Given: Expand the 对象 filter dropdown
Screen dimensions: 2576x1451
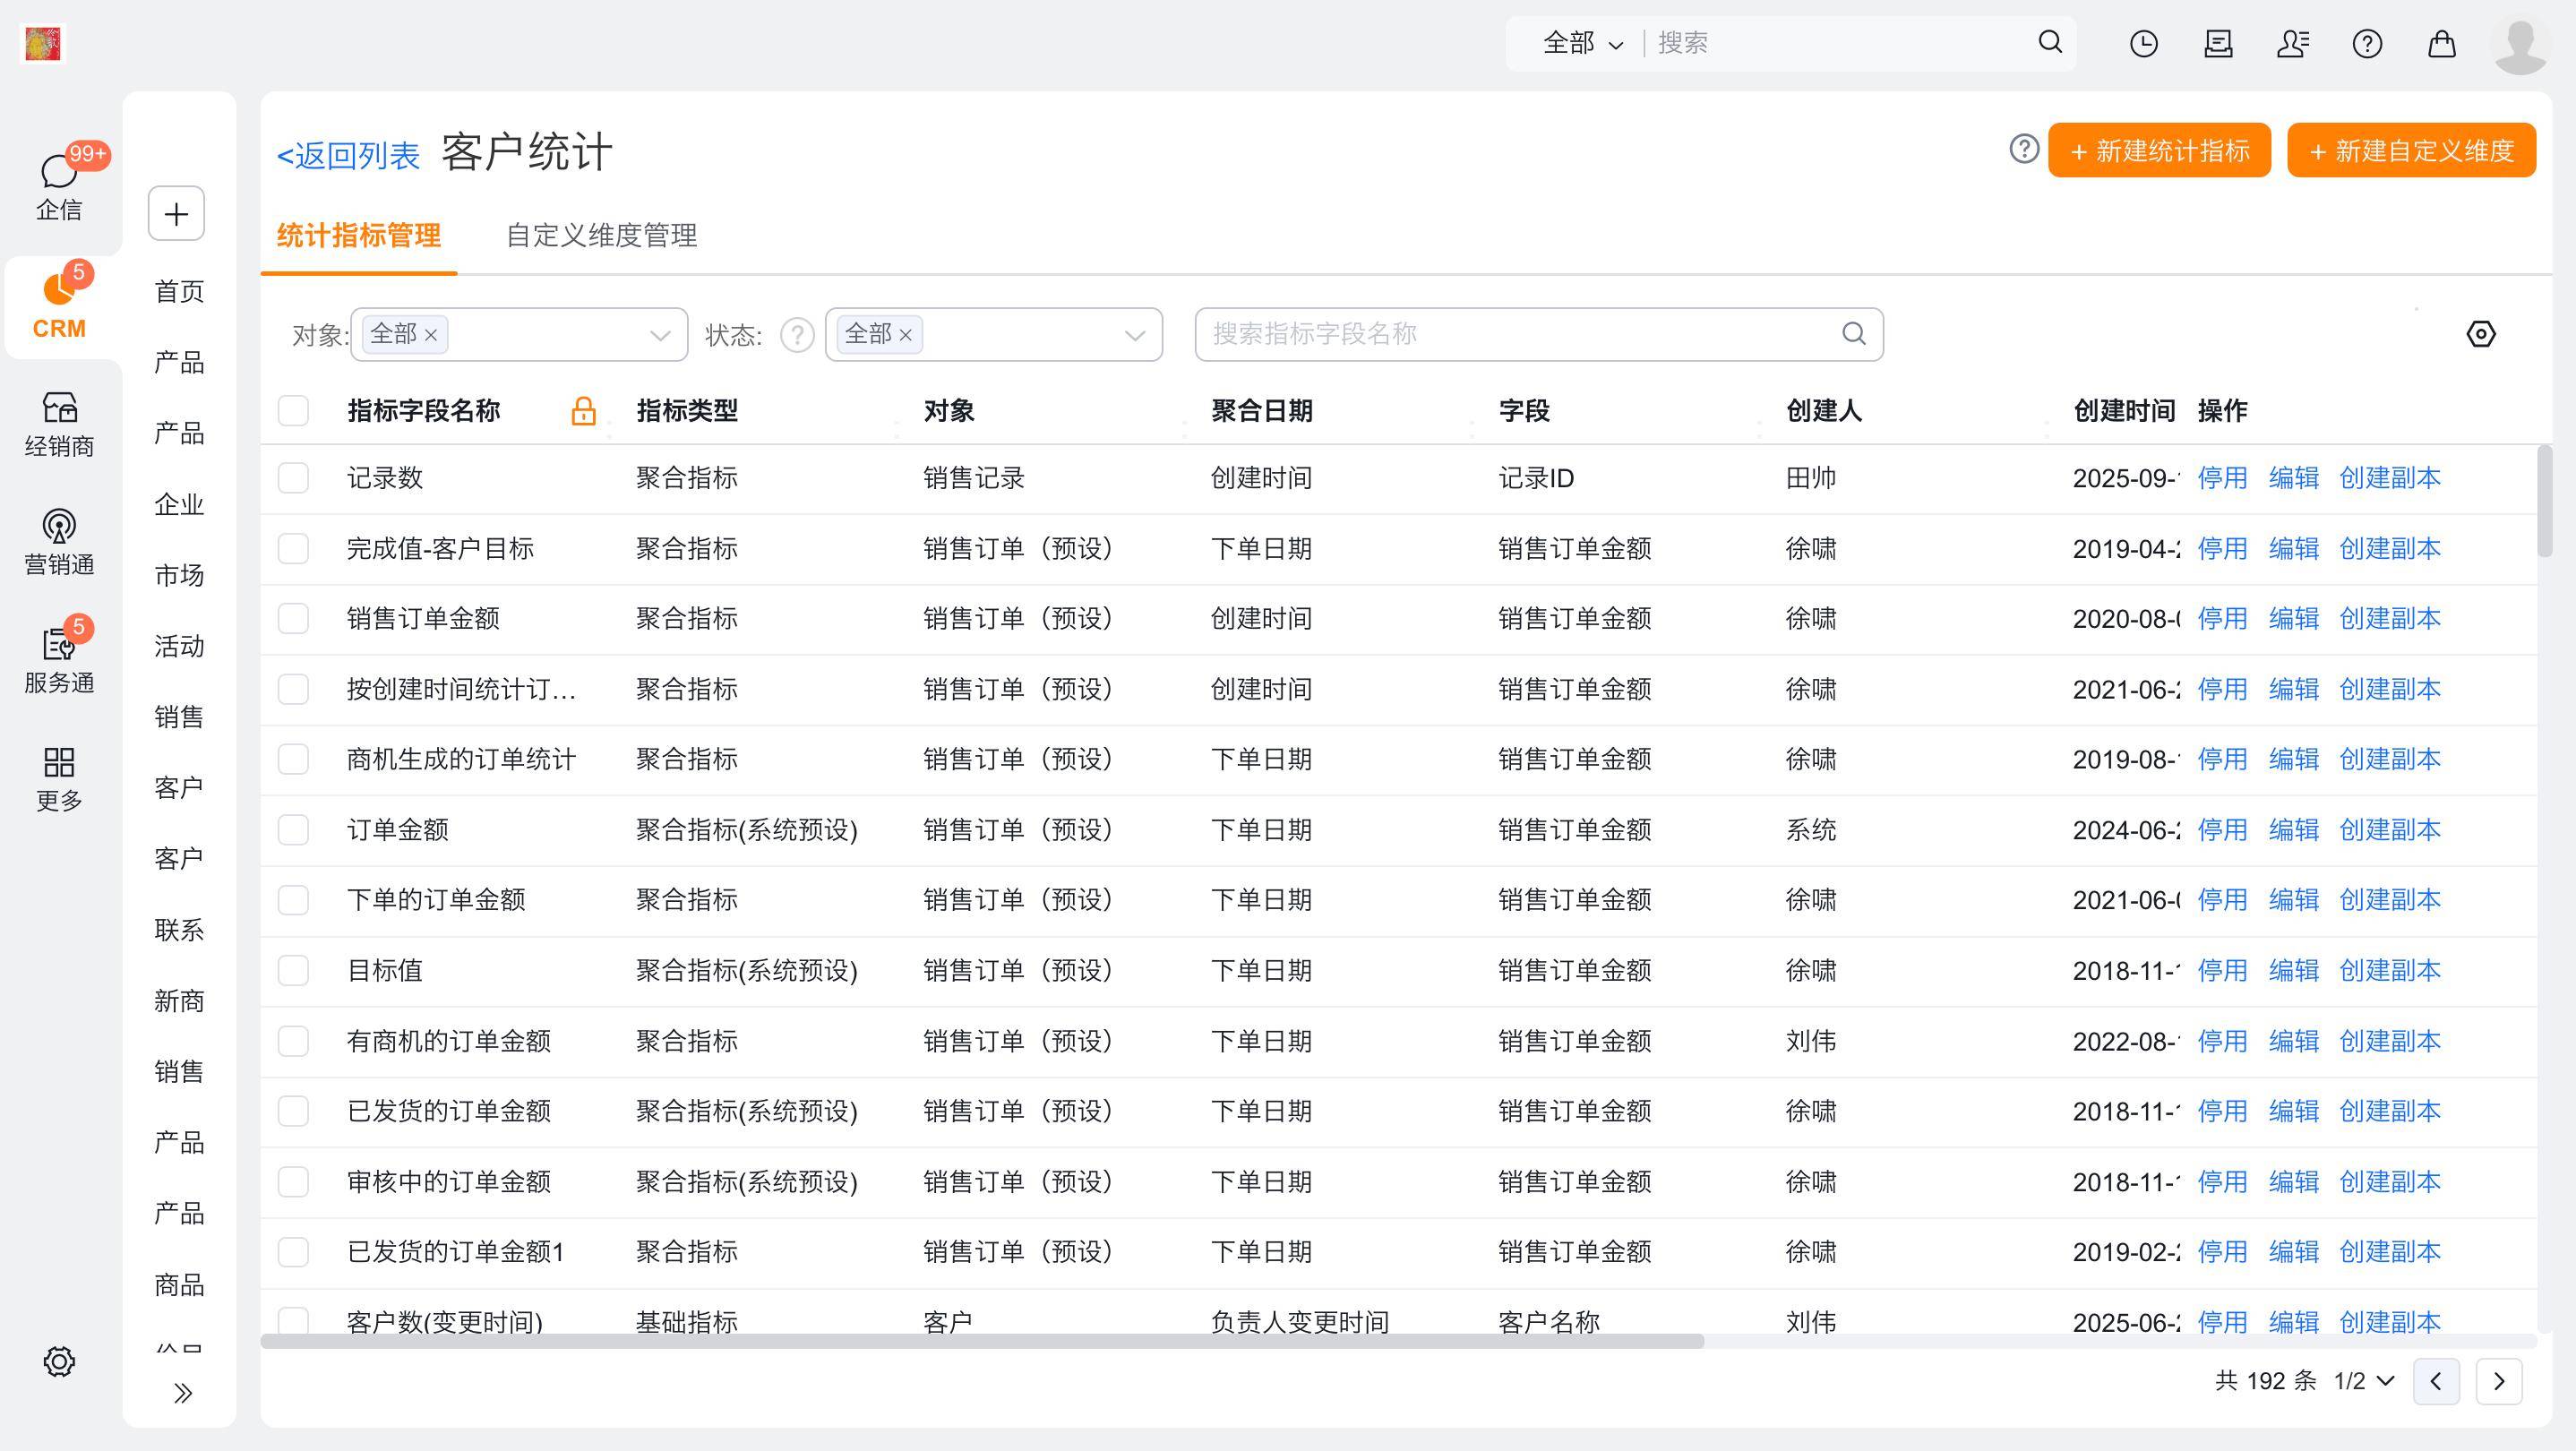Looking at the screenshot, I should click(x=659, y=335).
